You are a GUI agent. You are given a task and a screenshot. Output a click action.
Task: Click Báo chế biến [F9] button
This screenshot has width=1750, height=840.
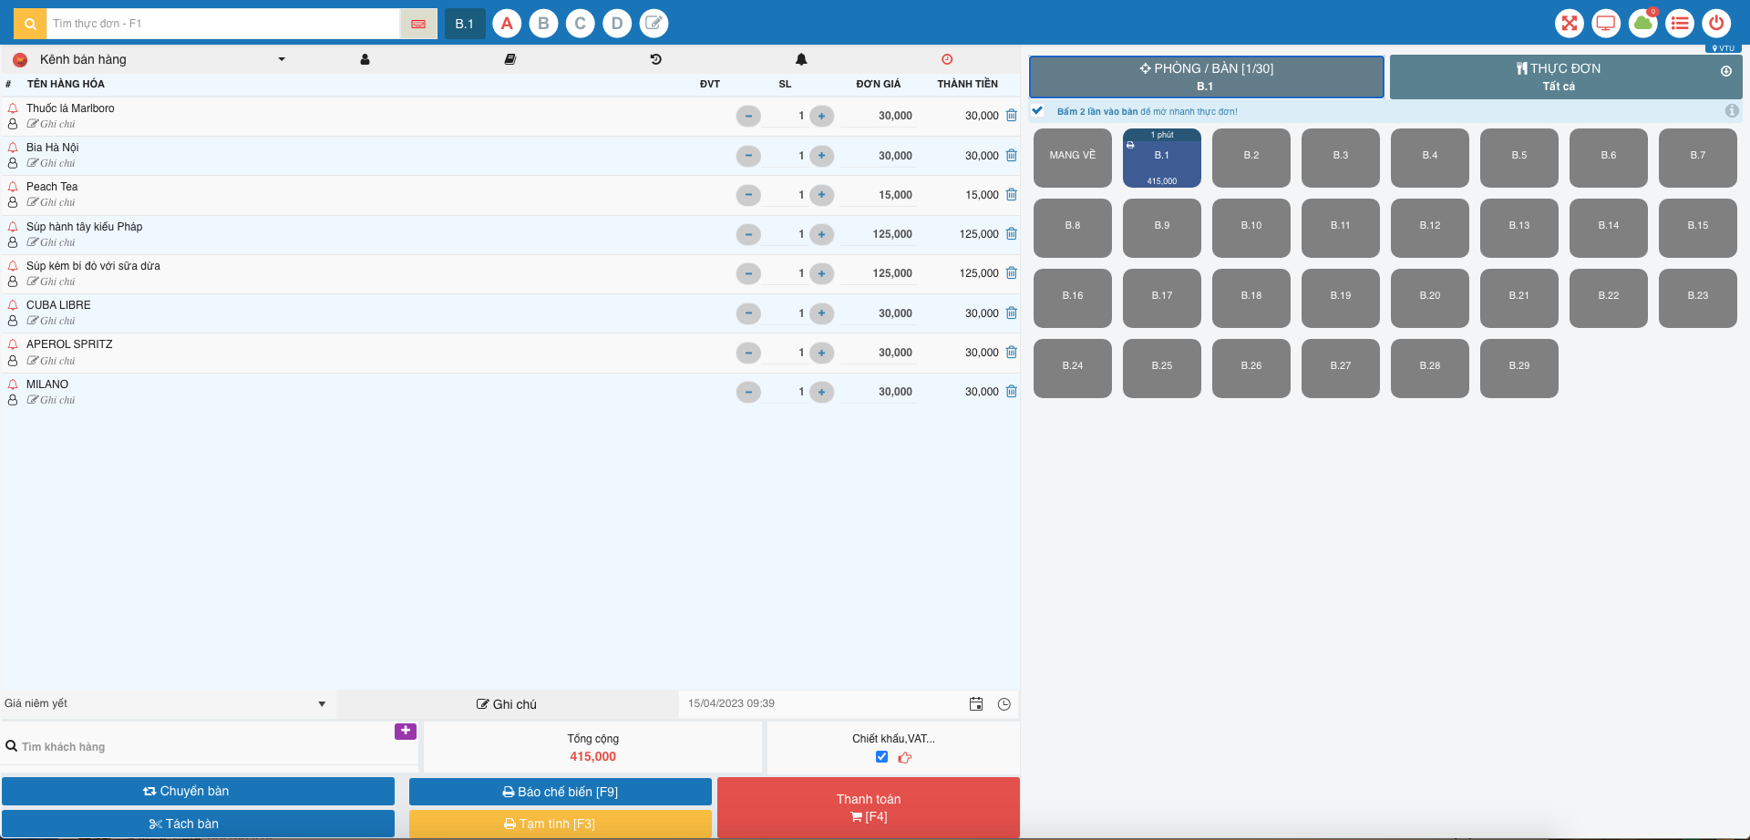click(x=561, y=792)
